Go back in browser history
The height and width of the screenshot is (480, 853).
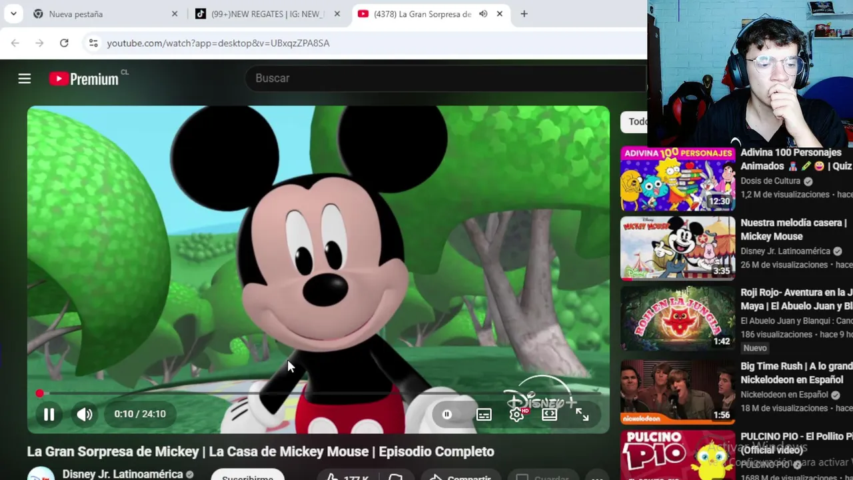(x=15, y=43)
